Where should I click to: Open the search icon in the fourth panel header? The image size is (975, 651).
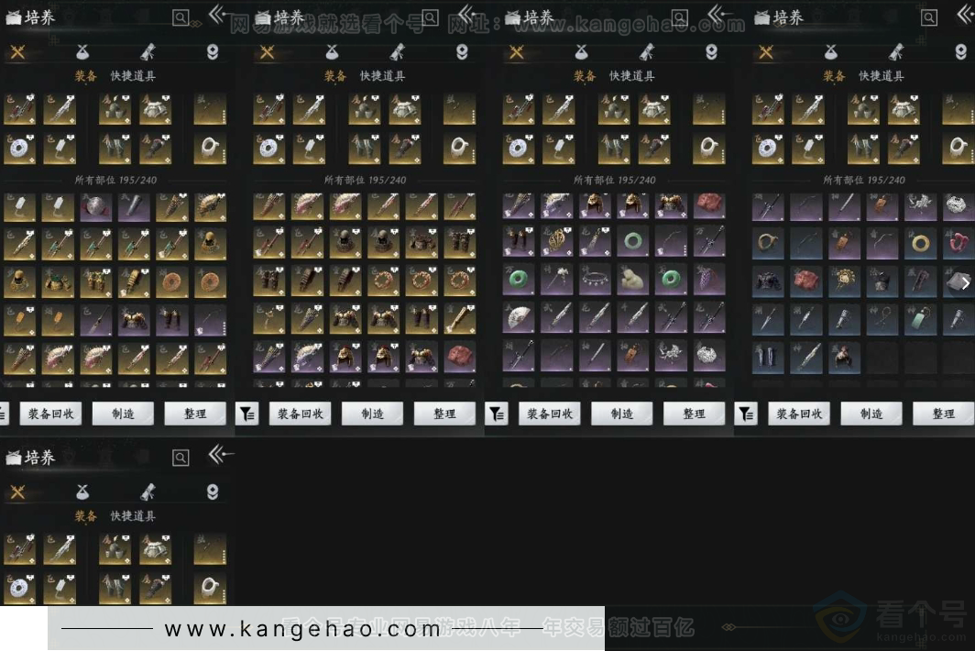929,17
